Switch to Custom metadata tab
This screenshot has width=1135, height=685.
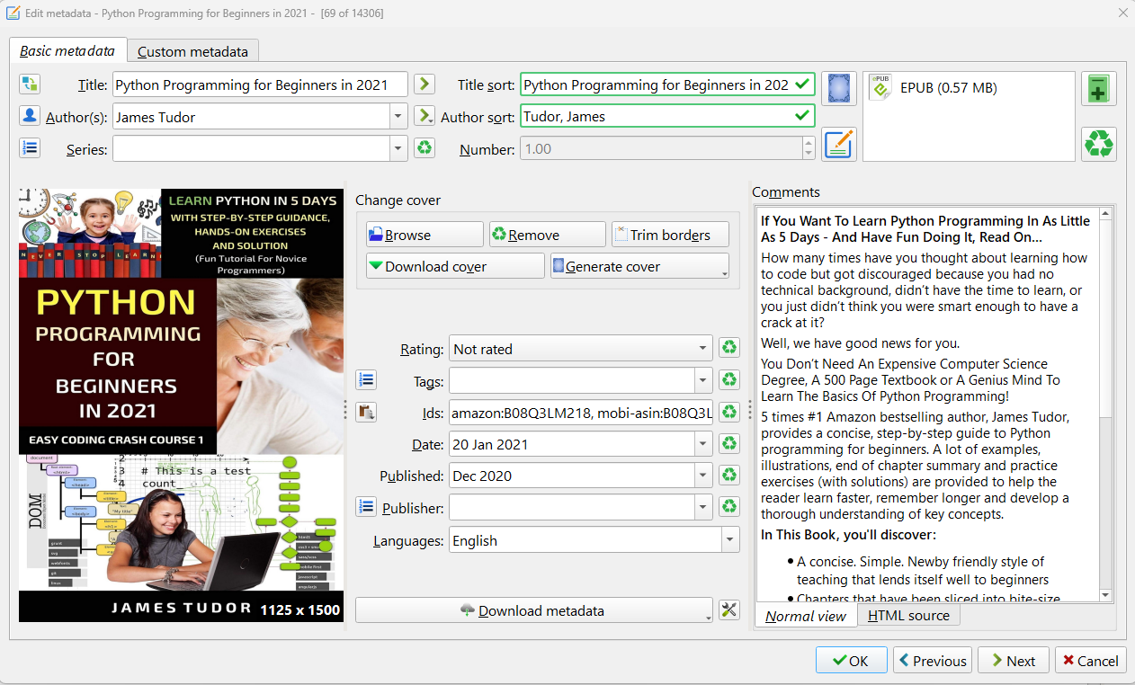tap(192, 51)
